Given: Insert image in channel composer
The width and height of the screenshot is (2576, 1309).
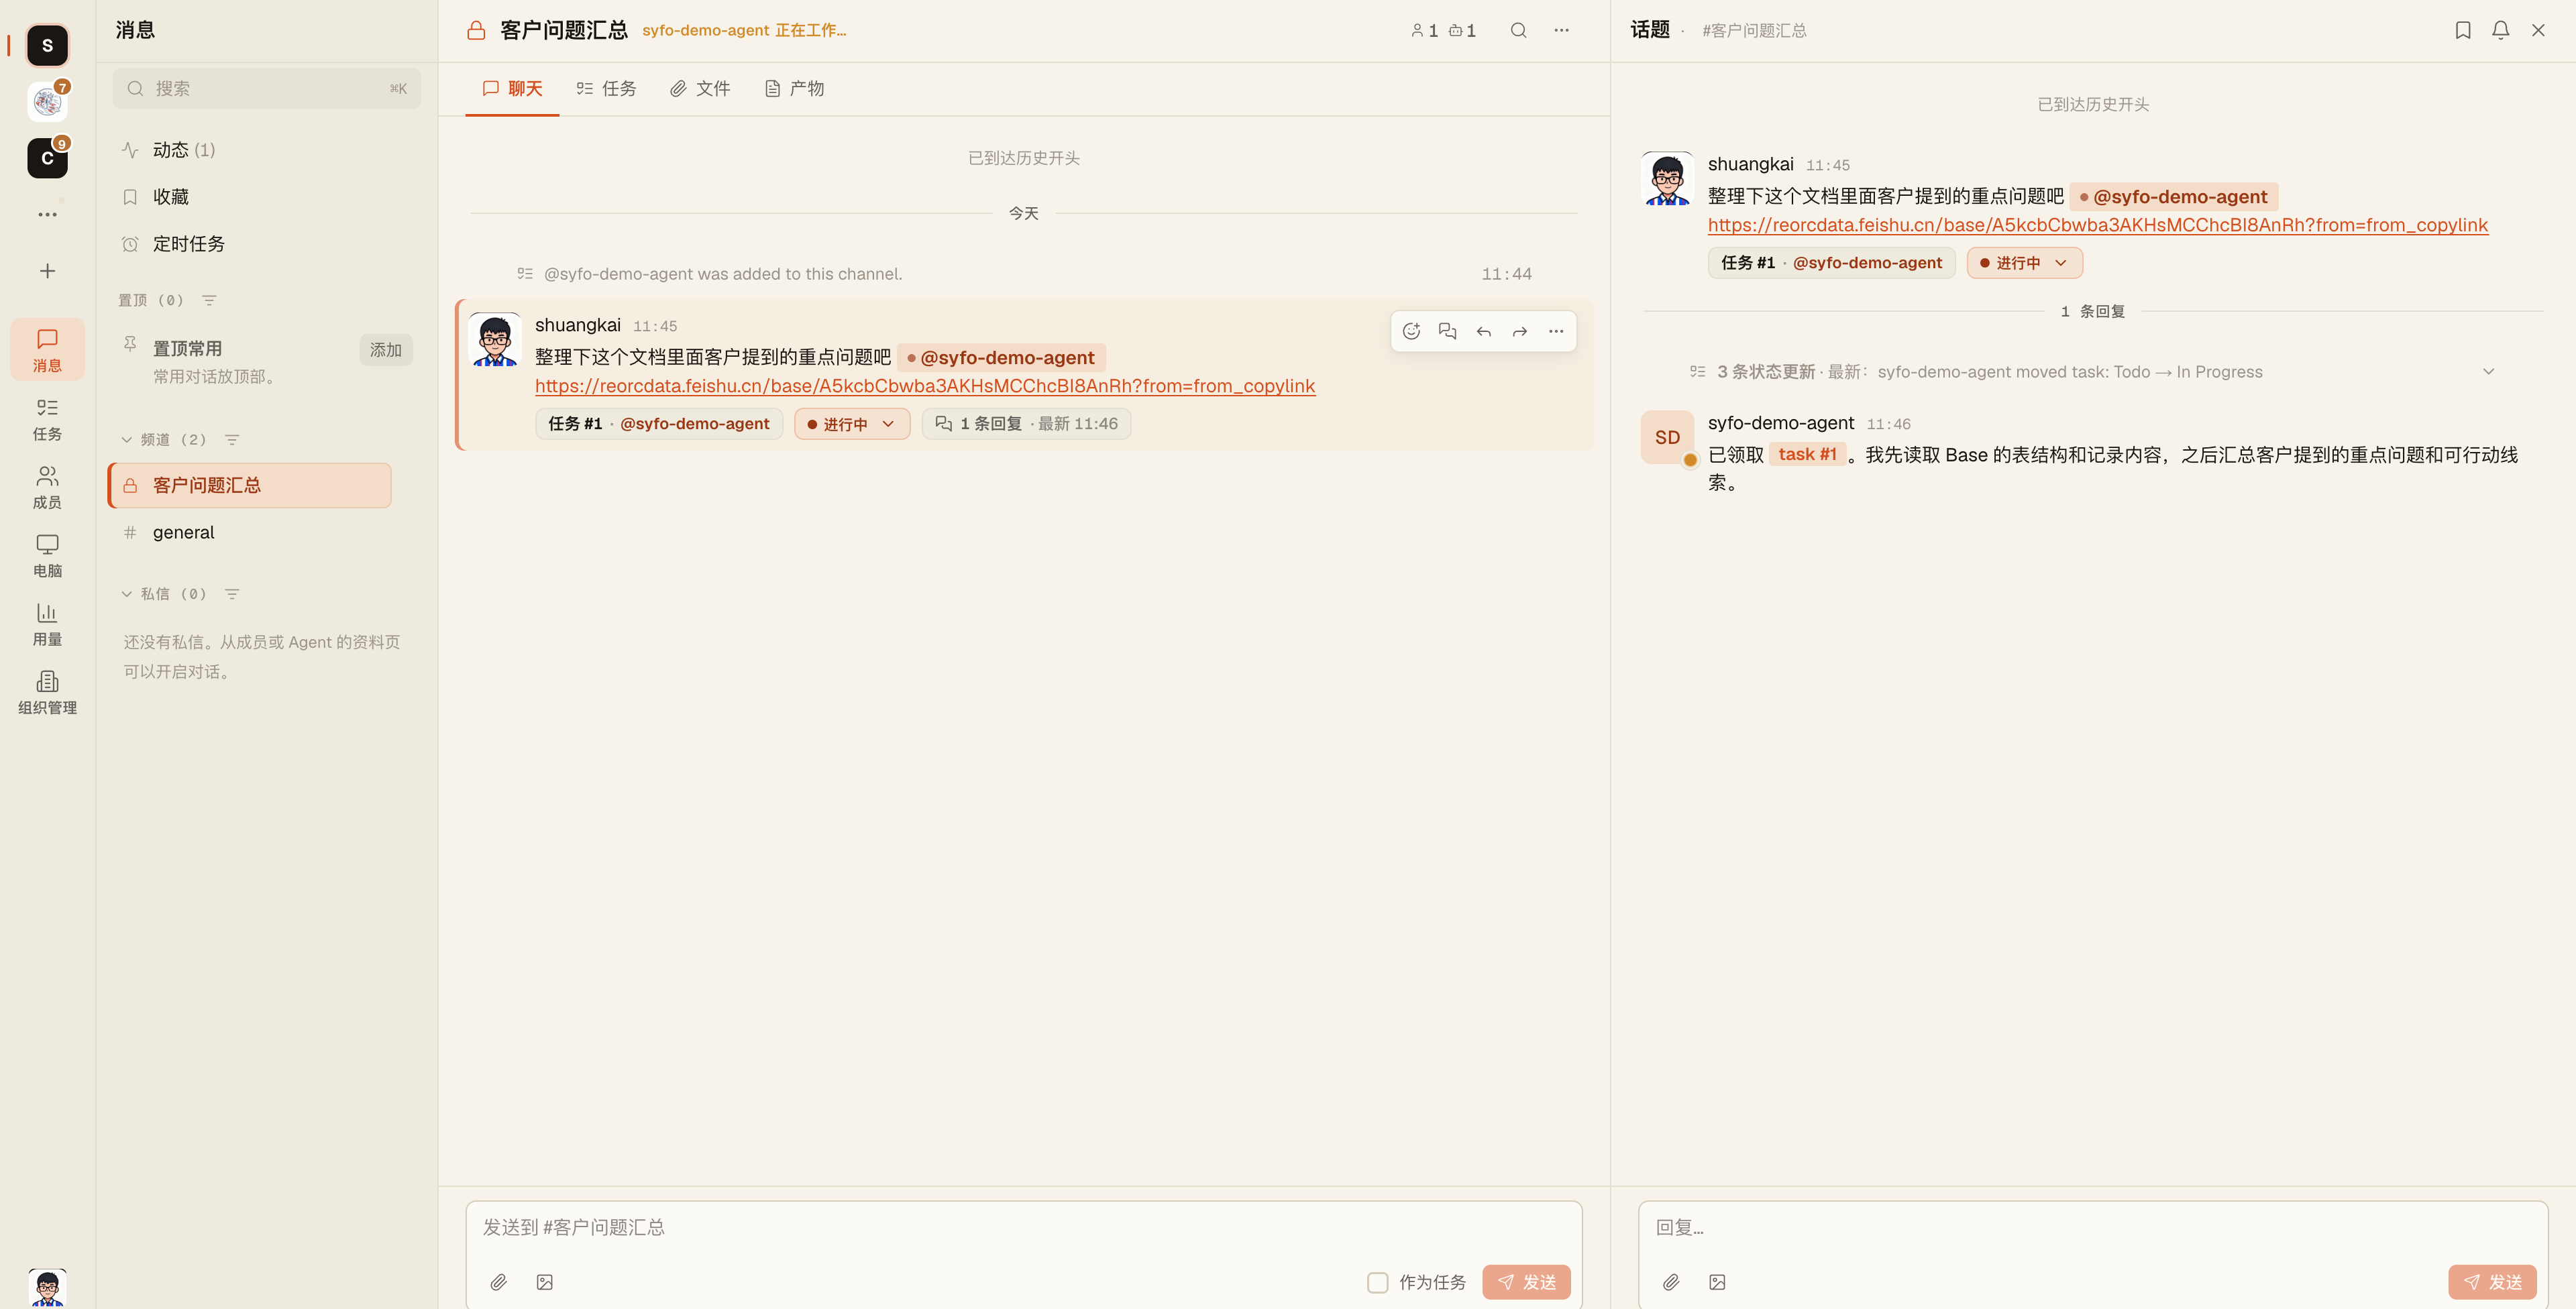Looking at the screenshot, I should point(544,1282).
